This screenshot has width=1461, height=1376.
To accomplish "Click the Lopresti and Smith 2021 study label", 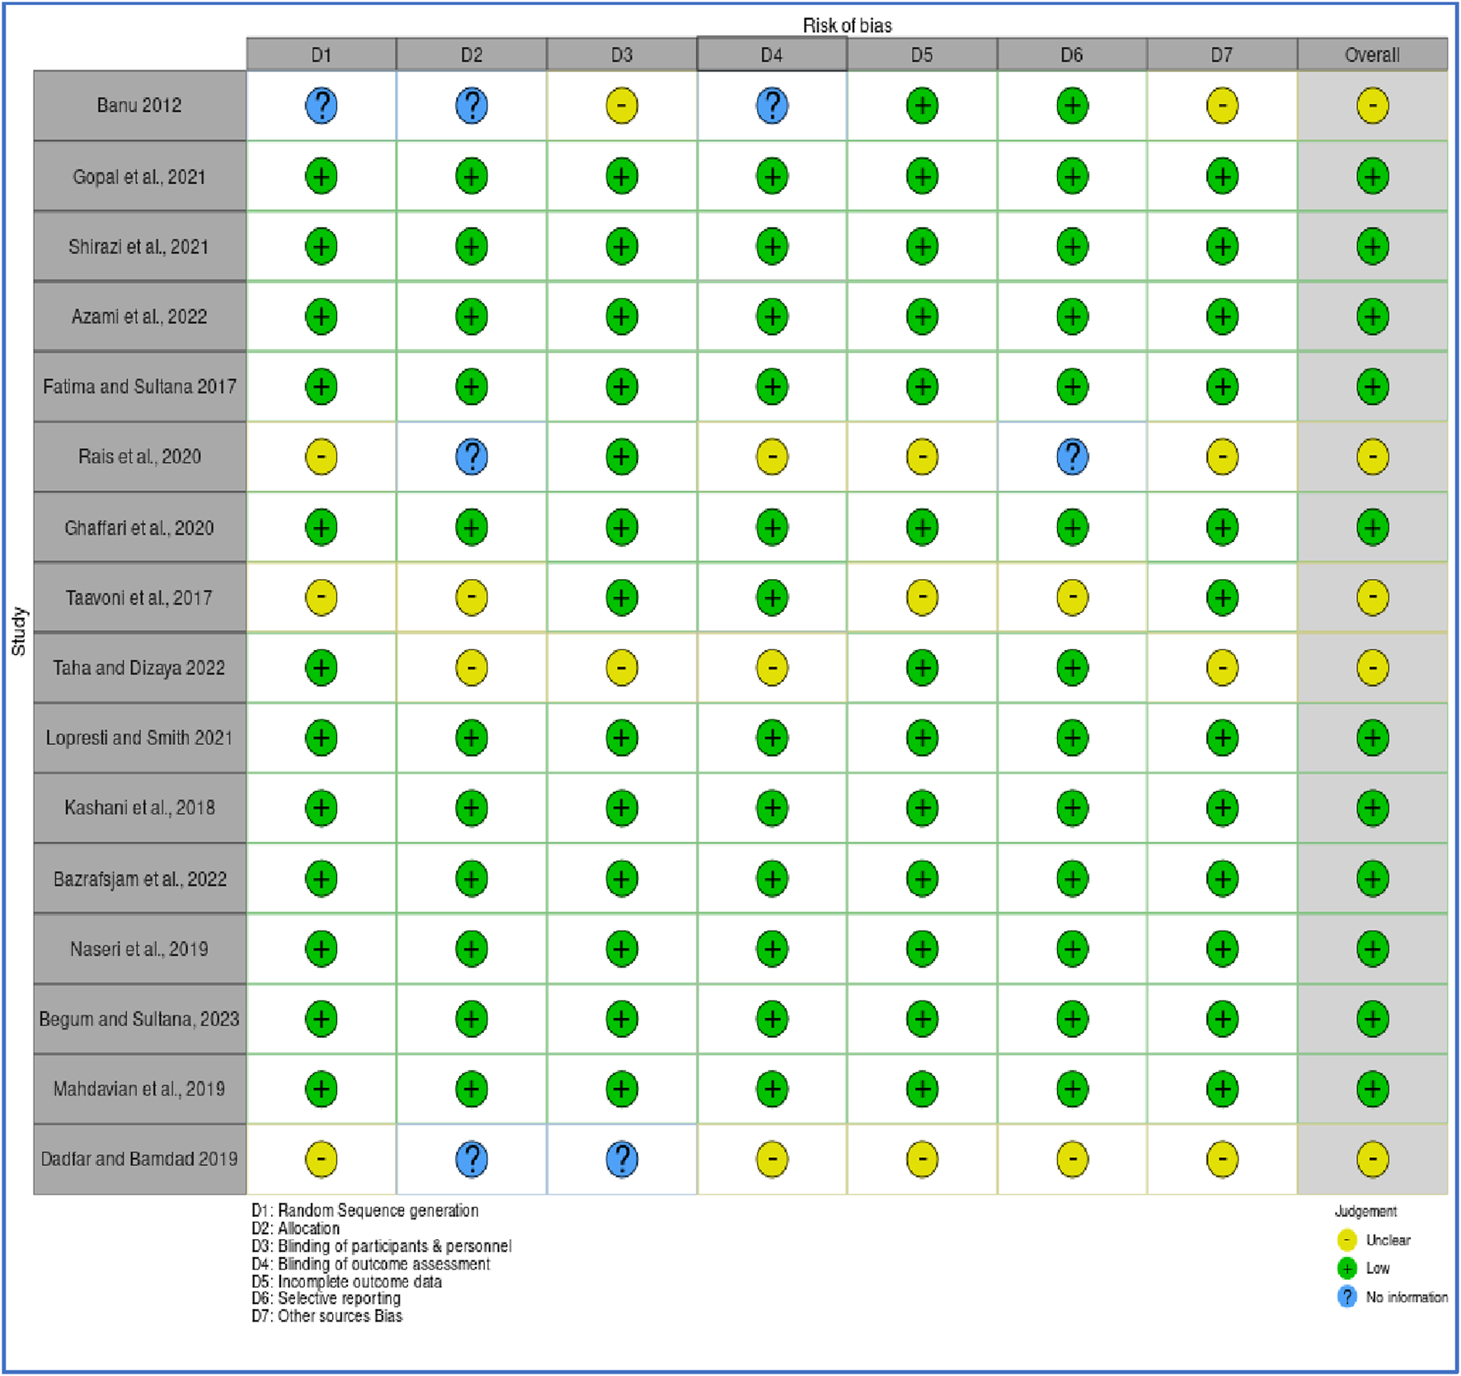I will tap(139, 737).
